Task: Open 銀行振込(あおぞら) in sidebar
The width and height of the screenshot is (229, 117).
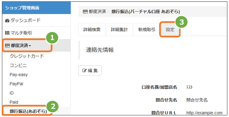Action: click(x=28, y=111)
